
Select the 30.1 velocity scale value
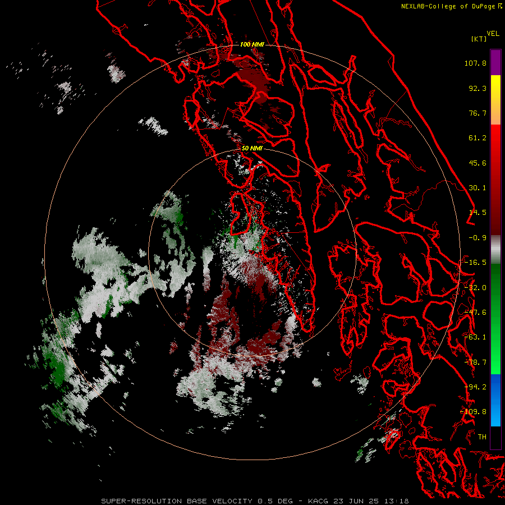point(478,188)
